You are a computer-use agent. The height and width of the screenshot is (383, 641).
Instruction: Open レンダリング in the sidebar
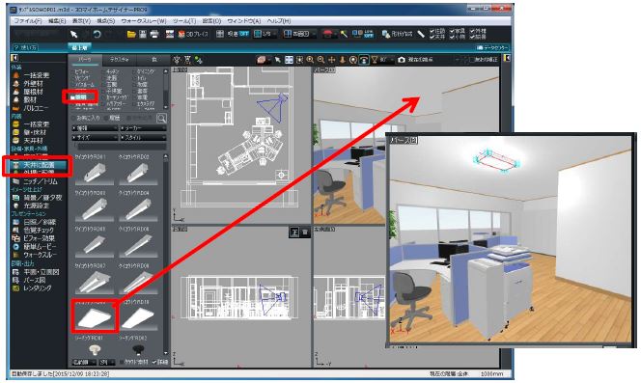click(38, 288)
